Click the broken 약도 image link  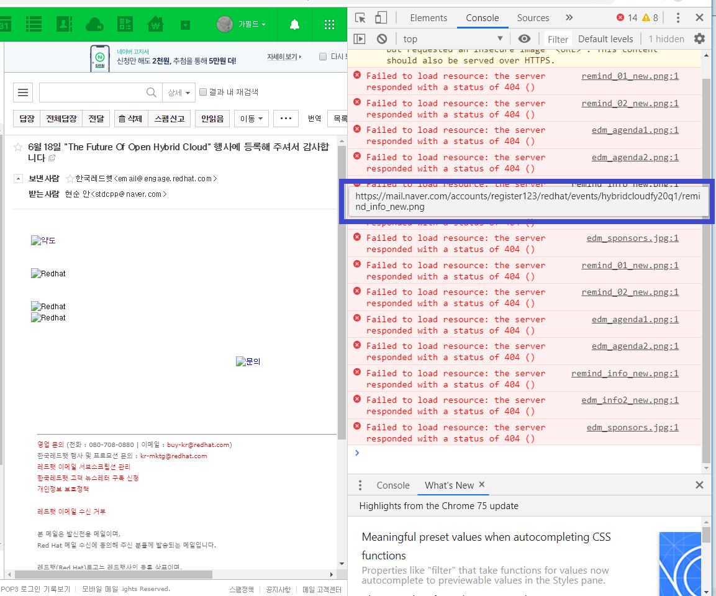tap(43, 240)
